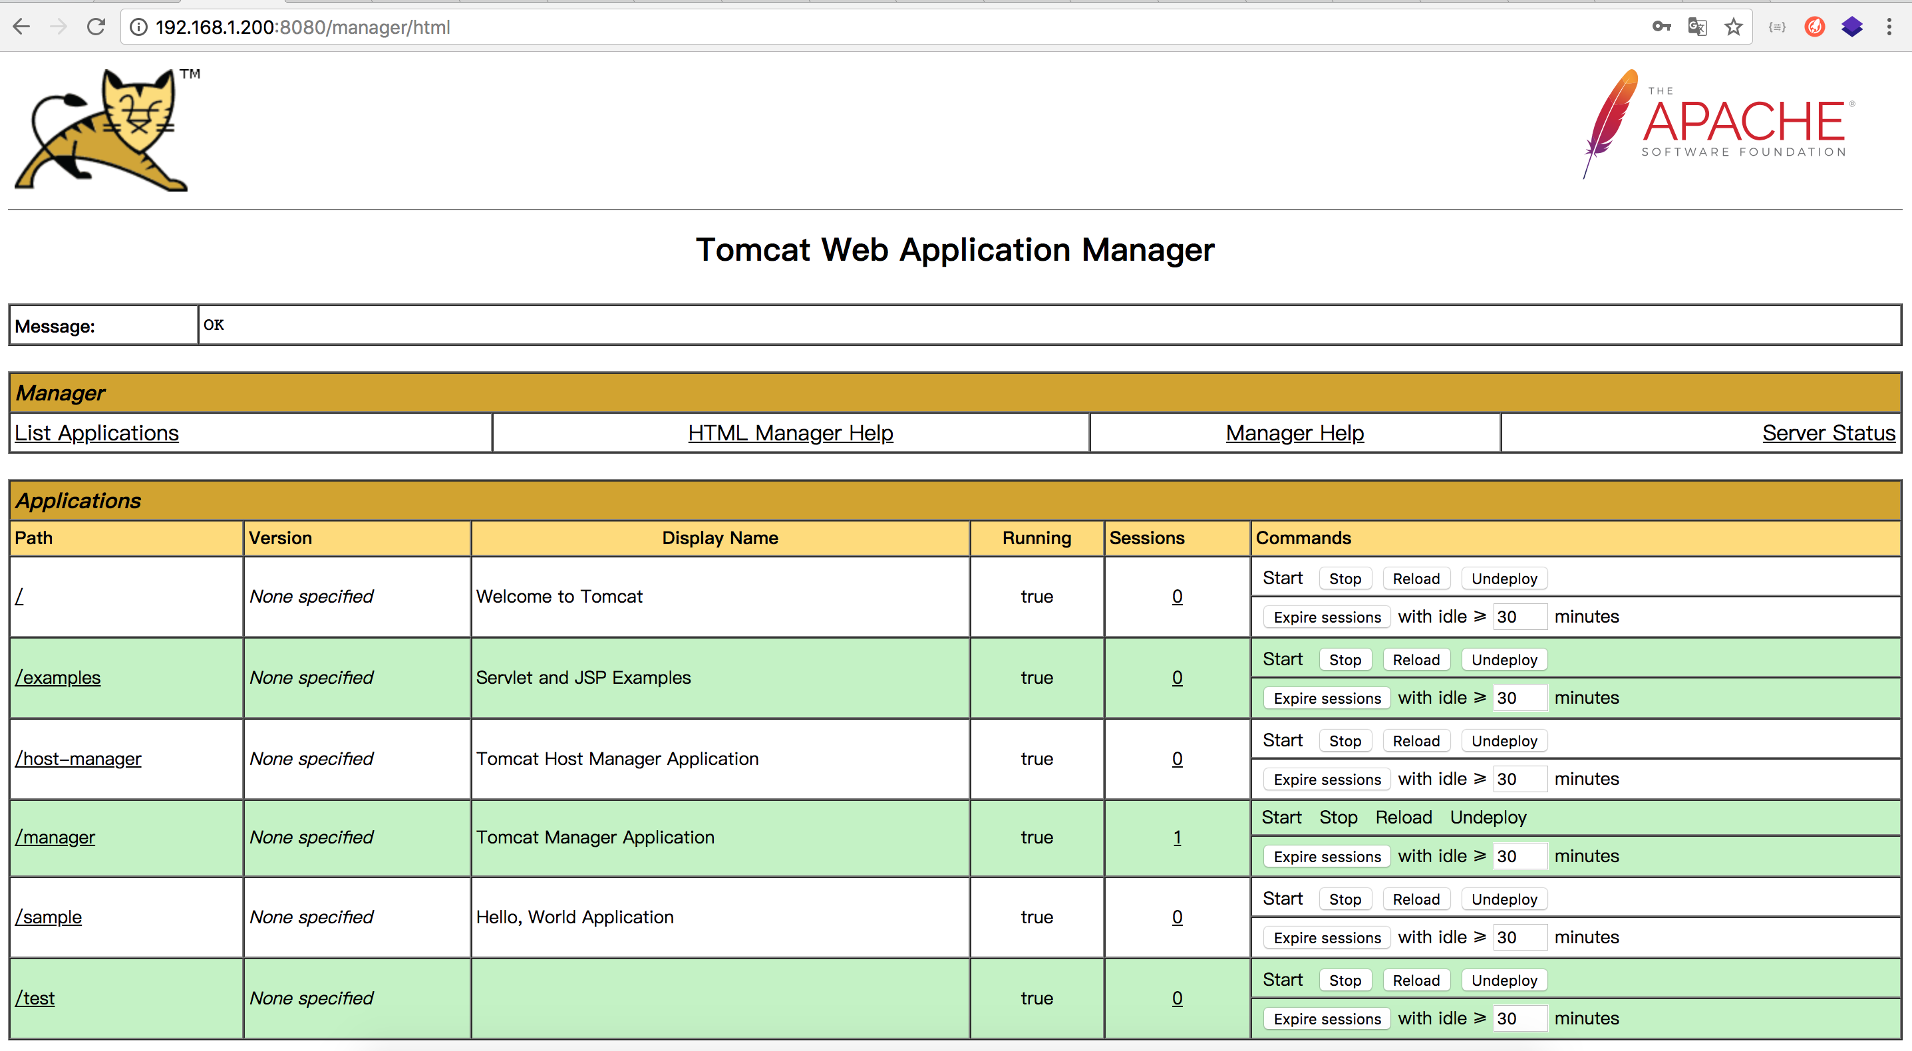Undeploy the /sample application

point(1504,899)
